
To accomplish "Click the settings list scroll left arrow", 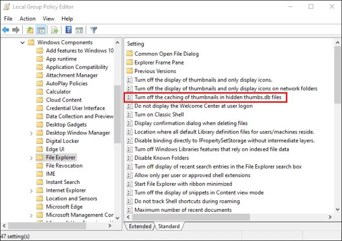I will point(128,217).
